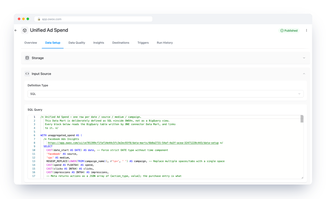The image size is (326, 199).
Task: Open the Run History tab
Action: 165,43
